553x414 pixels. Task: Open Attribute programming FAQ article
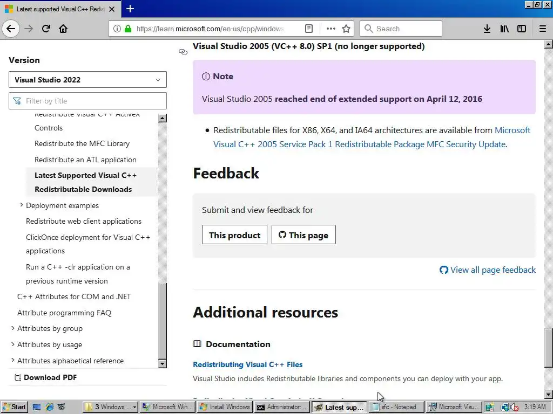click(x=64, y=313)
